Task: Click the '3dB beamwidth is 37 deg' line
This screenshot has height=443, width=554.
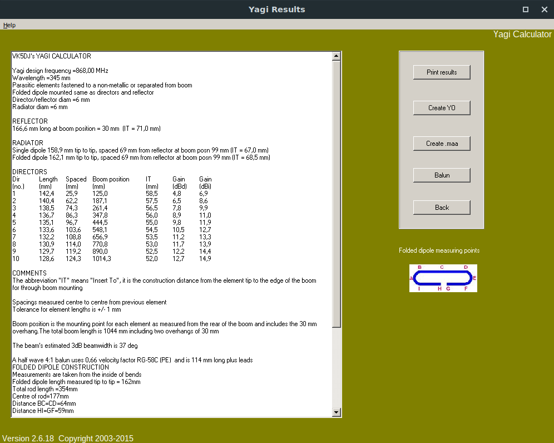Action: pos(75,346)
